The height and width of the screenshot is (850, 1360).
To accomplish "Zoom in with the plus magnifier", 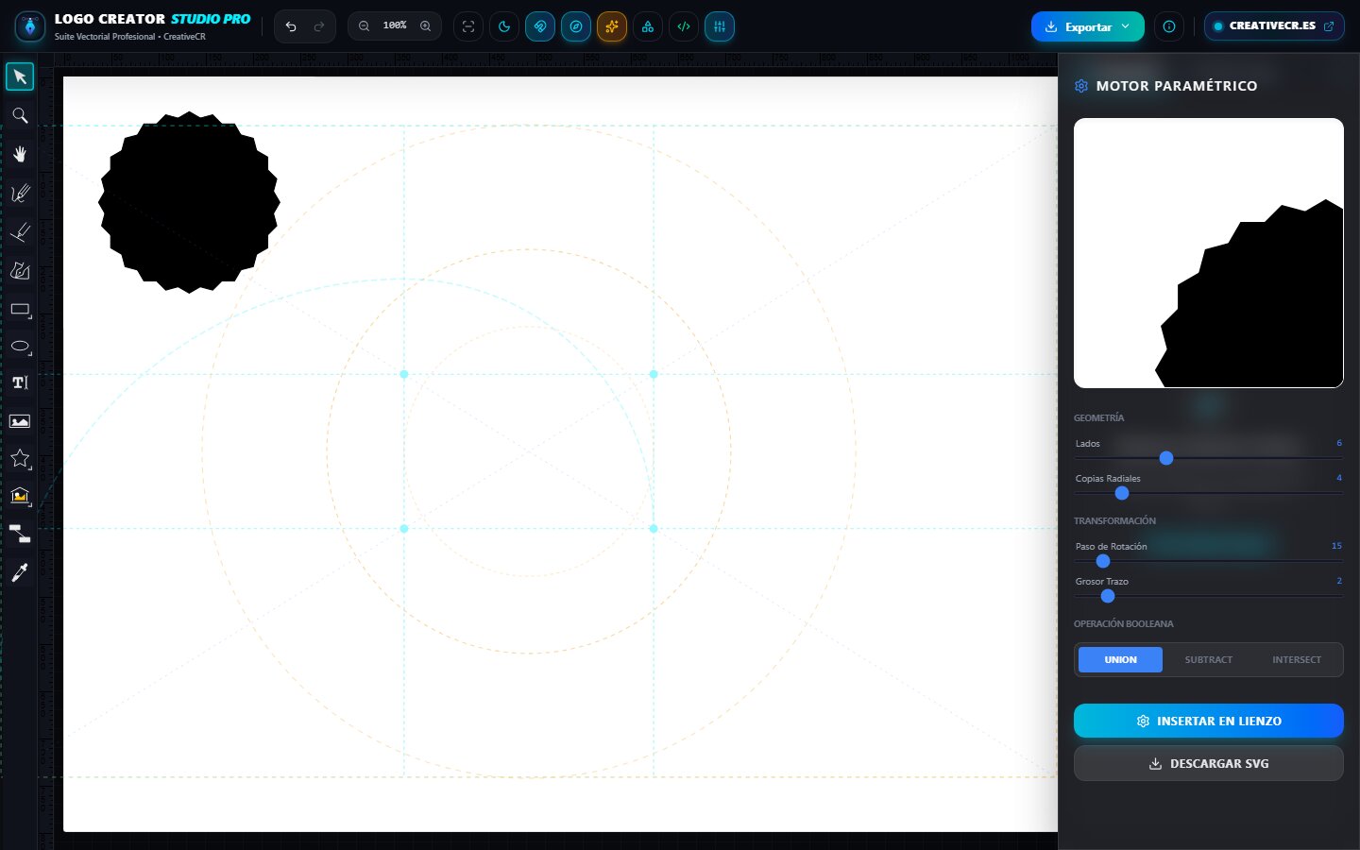I will click(x=426, y=26).
